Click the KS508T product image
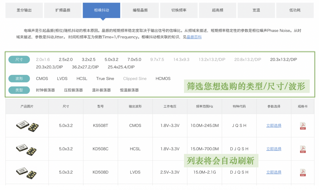The height and width of the screenshot is (190, 319). (27, 126)
